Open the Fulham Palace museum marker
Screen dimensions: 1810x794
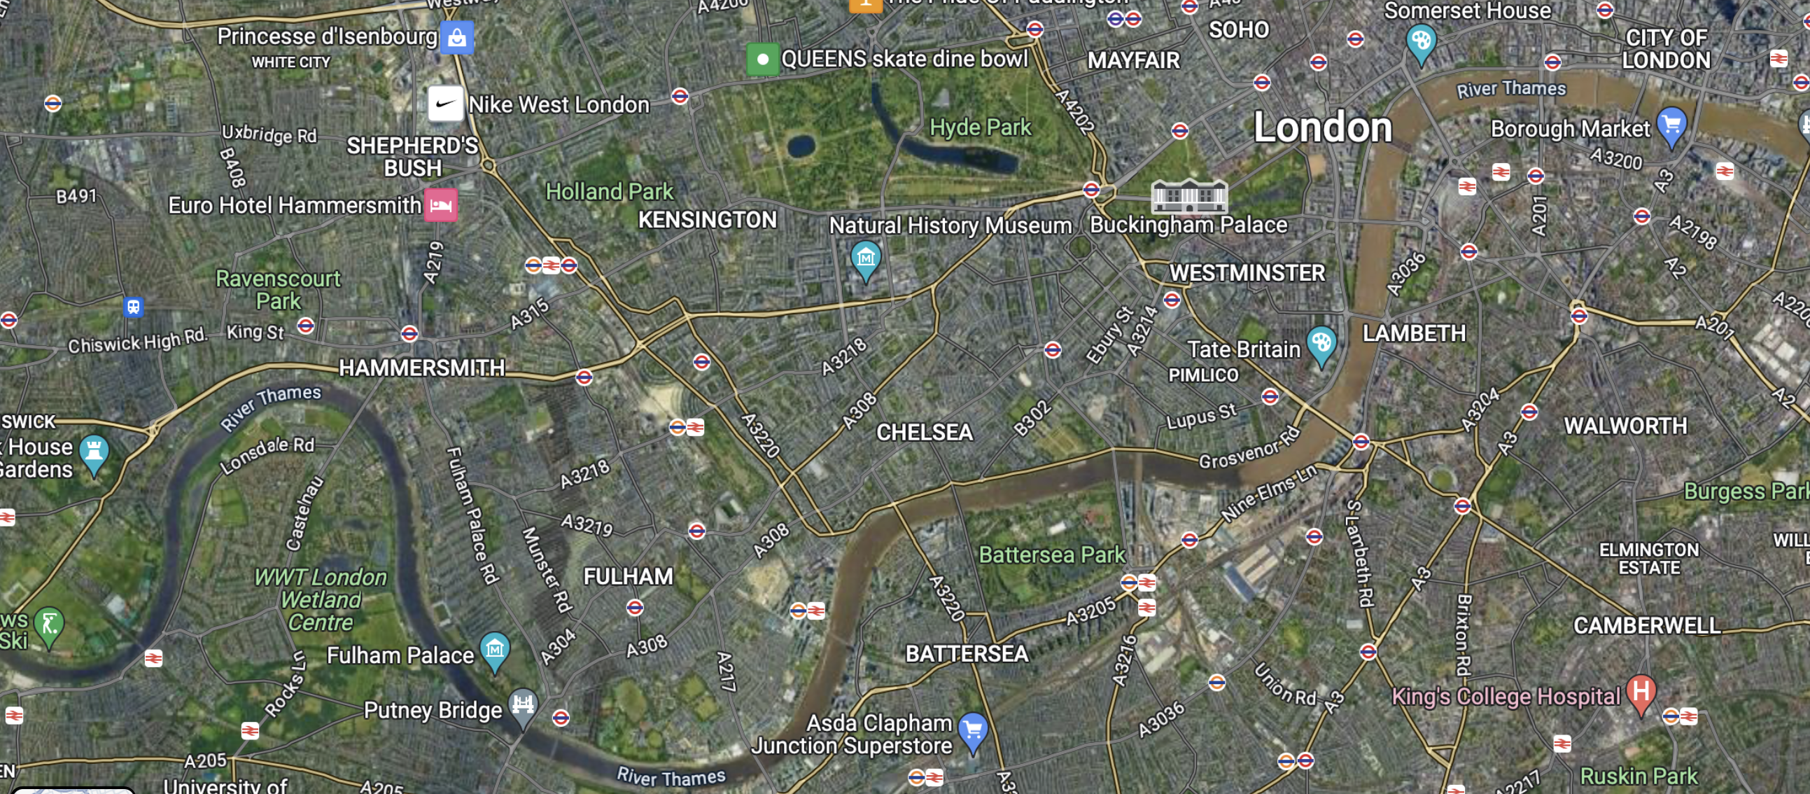click(495, 650)
